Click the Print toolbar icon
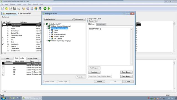Screen dimensions: 177x100 click(19, 9)
